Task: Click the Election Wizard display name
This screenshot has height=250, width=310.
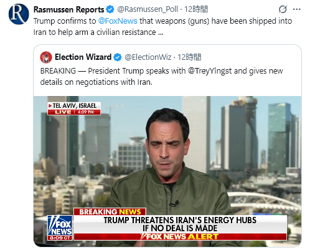Action: tap(83, 57)
